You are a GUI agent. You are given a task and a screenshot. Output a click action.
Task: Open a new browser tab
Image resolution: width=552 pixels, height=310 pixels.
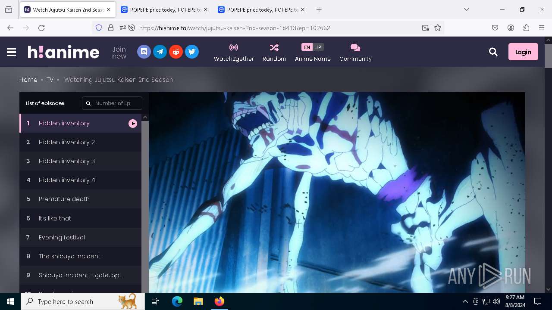[x=319, y=9]
